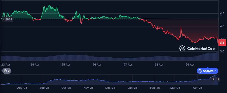
Task: Click the price spike peak near 4.0
Action: [181, 27]
